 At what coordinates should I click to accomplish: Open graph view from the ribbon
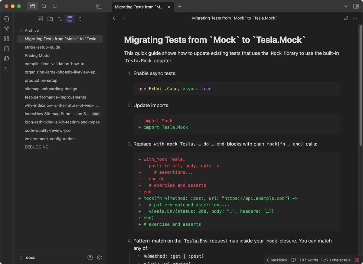click(x=7, y=29)
